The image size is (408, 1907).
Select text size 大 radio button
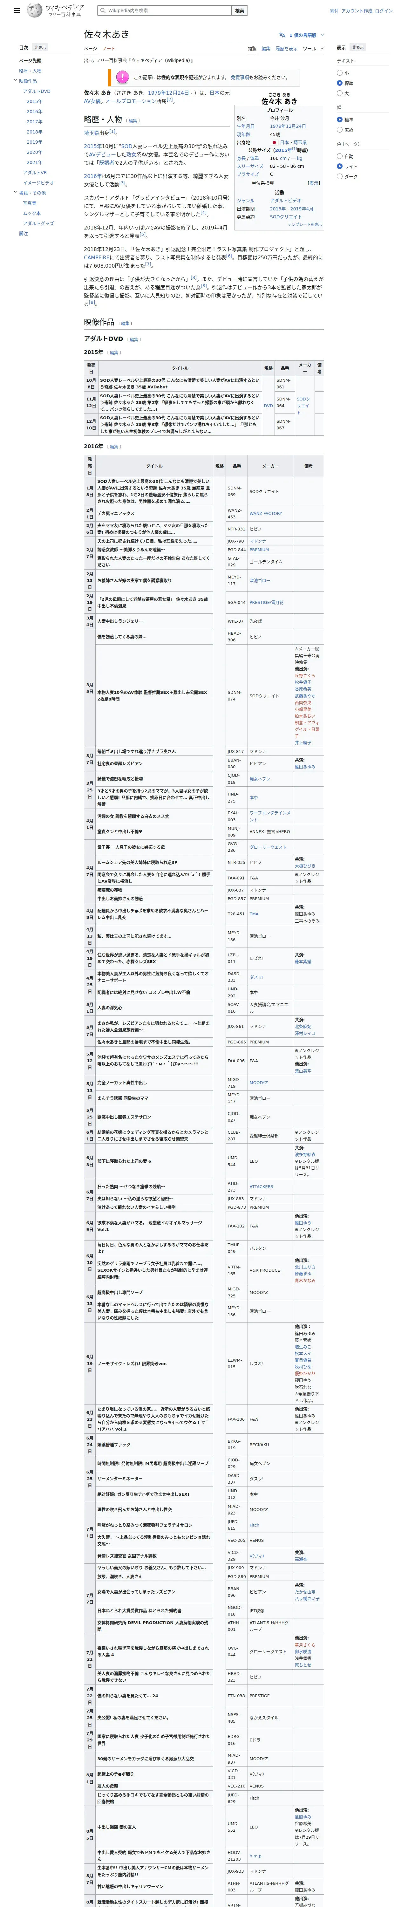[x=340, y=93]
